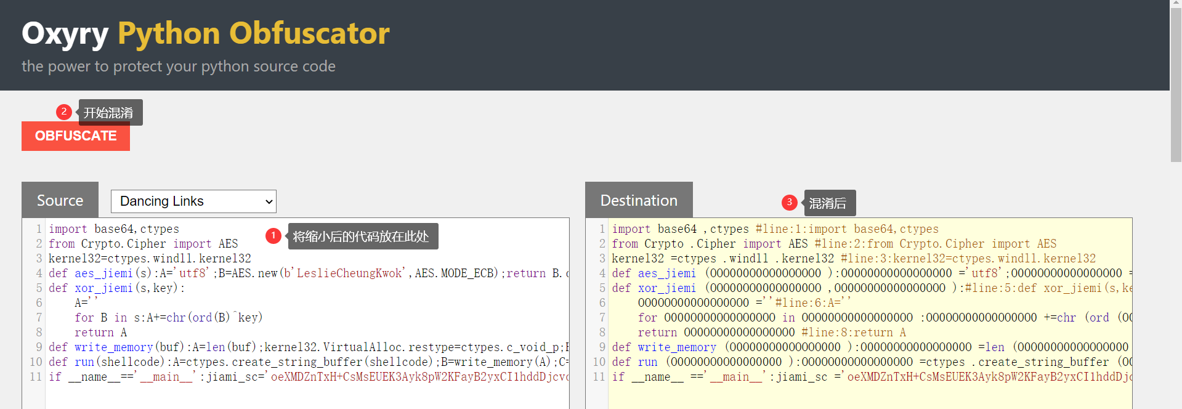Click source line beginning 'if __name__=='
The width and height of the screenshot is (1182, 409).
click(309, 377)
